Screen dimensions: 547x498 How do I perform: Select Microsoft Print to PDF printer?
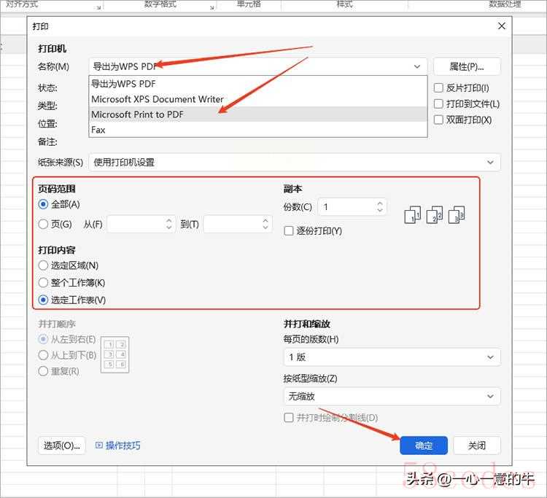[138, 114]
